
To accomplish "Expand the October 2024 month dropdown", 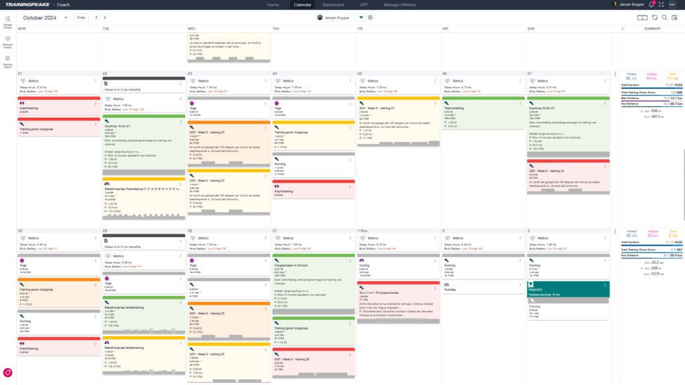I will [x=66, y=17].
